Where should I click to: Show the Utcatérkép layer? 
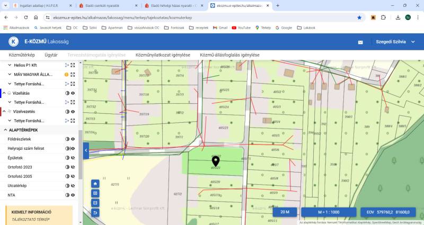click(73, 186)
